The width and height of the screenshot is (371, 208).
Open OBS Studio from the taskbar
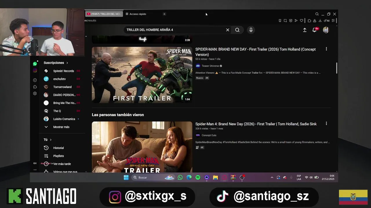[x=242, y=177]
